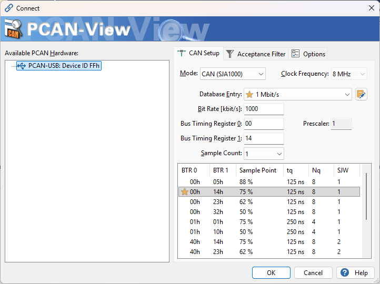
Task: Click the star icon in Database Entry box
Action: pyautogui.click(x=249, y=95)
